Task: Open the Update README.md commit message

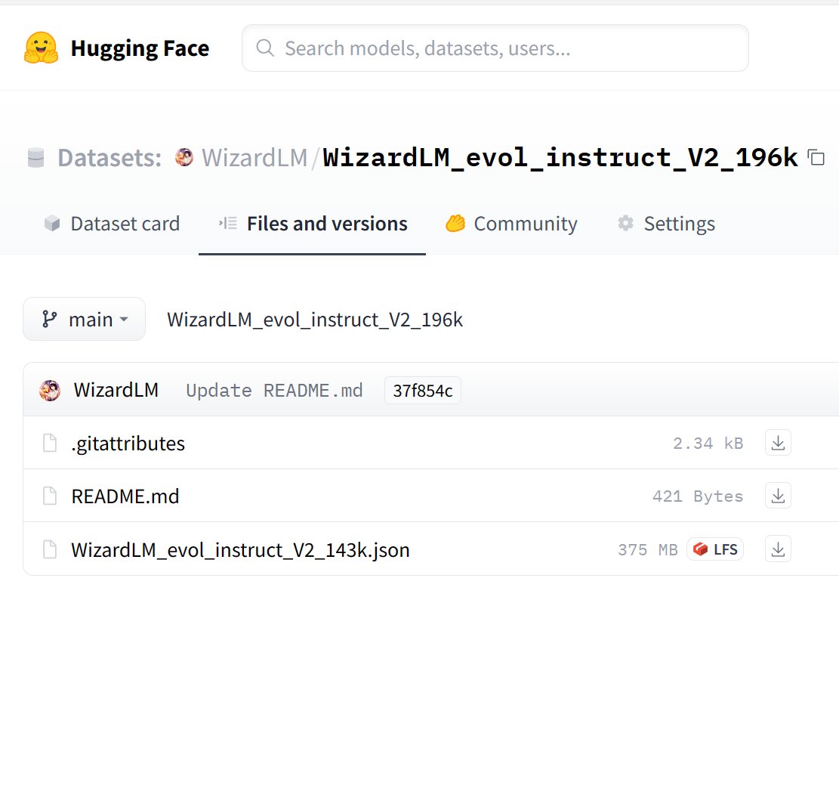Action: pyautogui.click(x=274, y=391)
